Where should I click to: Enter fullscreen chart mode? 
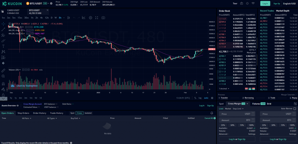coord(97,18)
